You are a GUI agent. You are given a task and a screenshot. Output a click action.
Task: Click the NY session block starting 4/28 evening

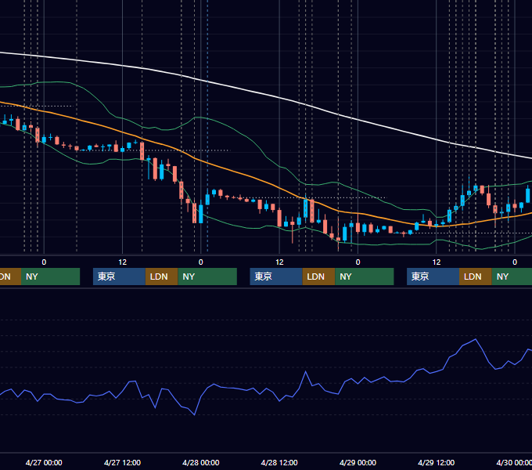pos(365,277)
